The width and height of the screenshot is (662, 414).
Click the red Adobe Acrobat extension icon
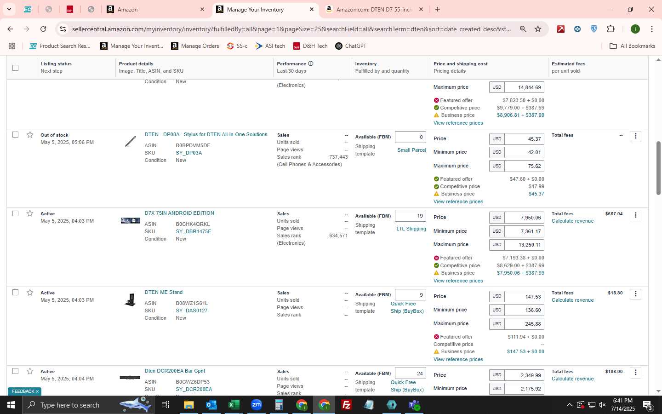coord(561,29)
